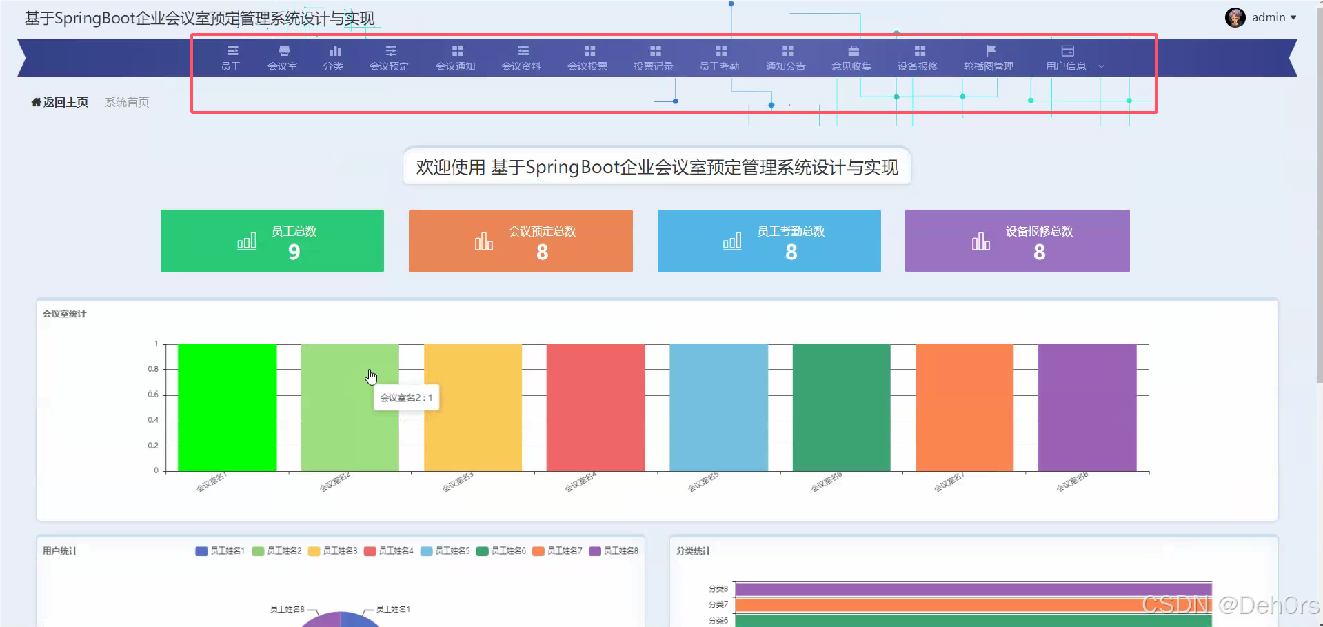Open the 员工 menu icon
Image resolution: width=1323 pixels, height=627 pixels.
click(x=232, y=50)
